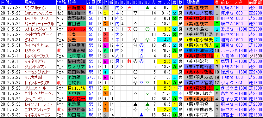Viewport: 263px width, 118px height.
Task: Click the オッズ column header
Action: (x=164, y=3)
